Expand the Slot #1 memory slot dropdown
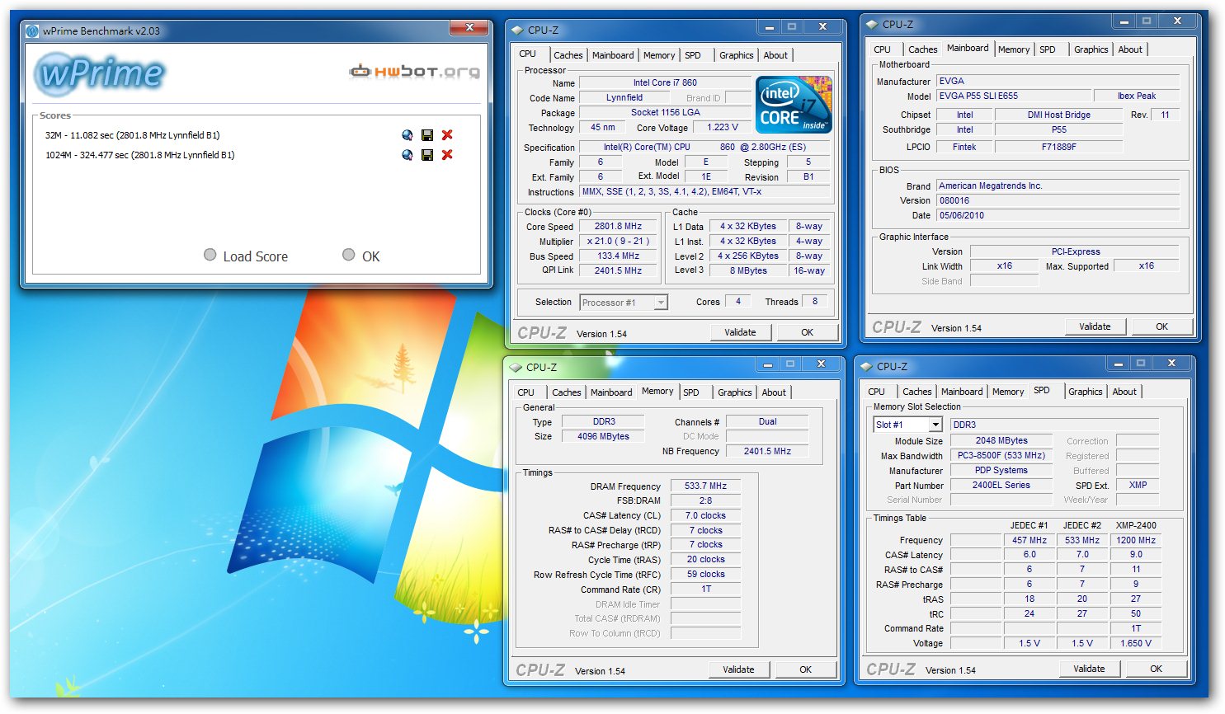Image resolution: width=1225 pixels, height=714 pixels. 935,425
